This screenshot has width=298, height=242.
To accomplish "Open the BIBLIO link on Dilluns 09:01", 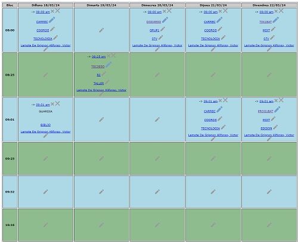I will [45, 125].
